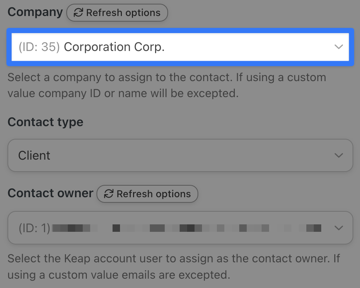Click the refresh icon beside Contact owner
This screenshot has width=360, height=288.
point(108,194)
